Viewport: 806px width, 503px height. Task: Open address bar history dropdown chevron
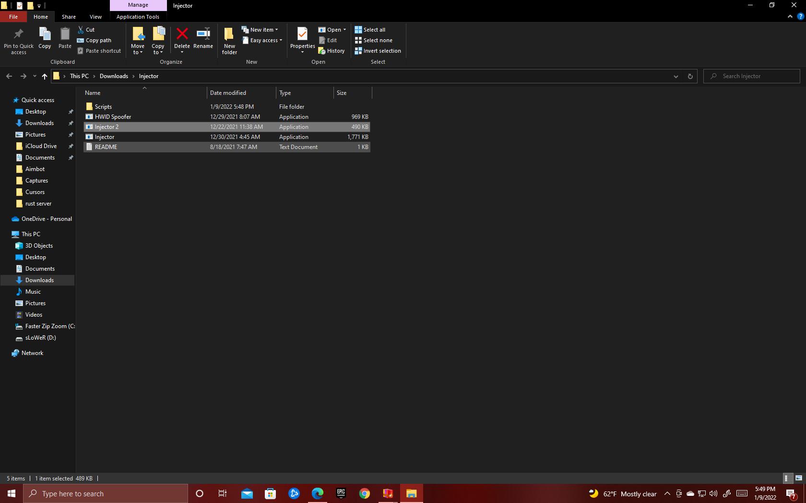[676, 76]
